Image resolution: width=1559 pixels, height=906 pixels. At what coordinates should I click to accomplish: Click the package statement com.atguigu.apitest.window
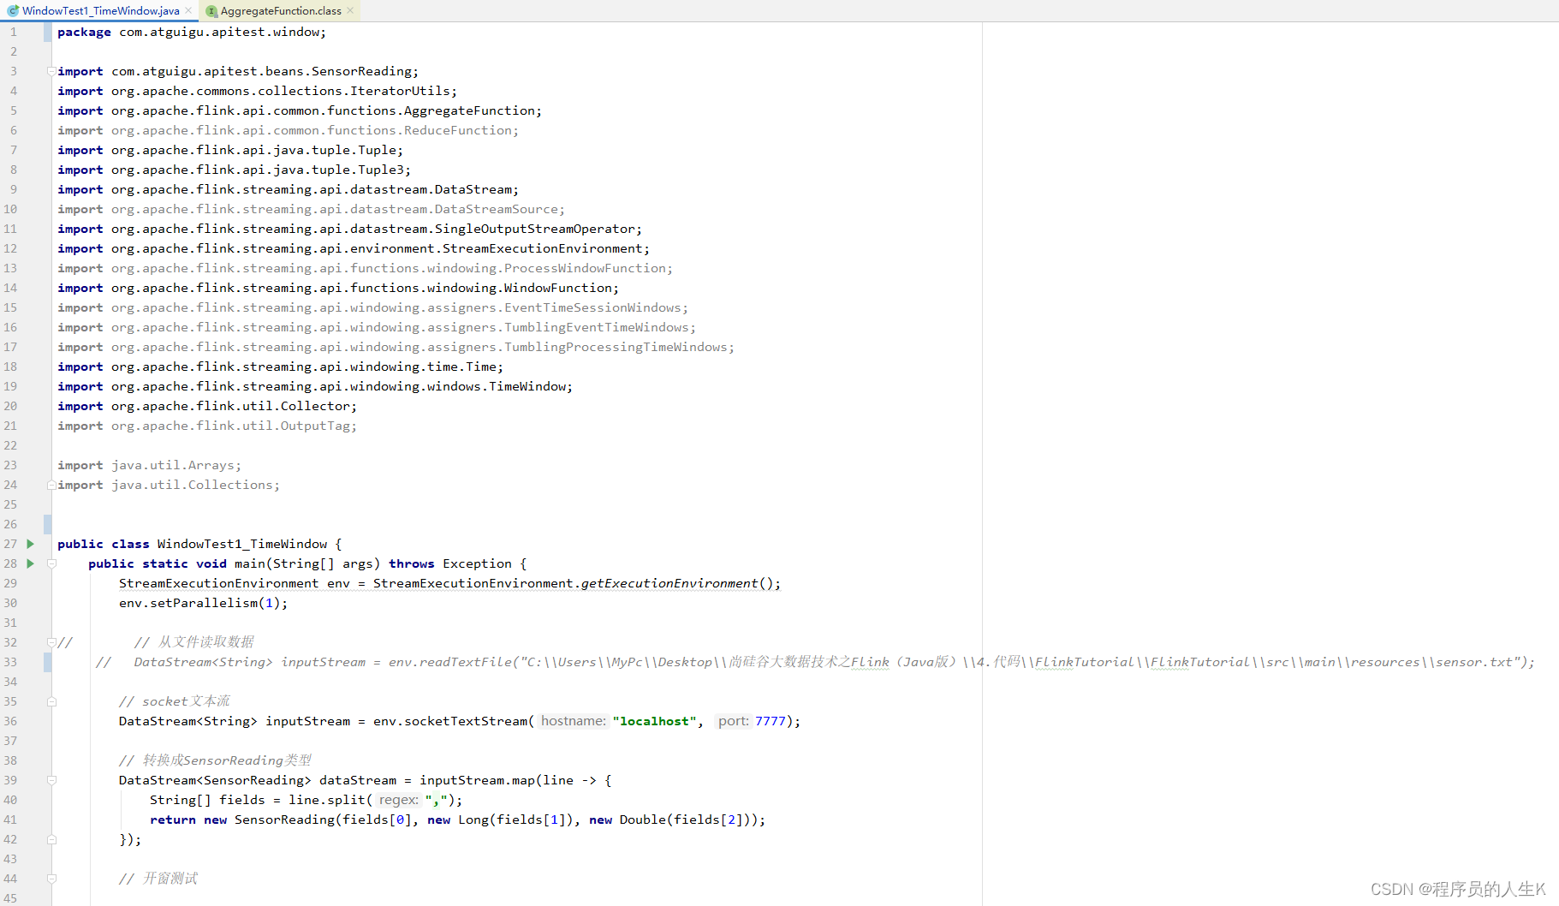coord(192,32)
